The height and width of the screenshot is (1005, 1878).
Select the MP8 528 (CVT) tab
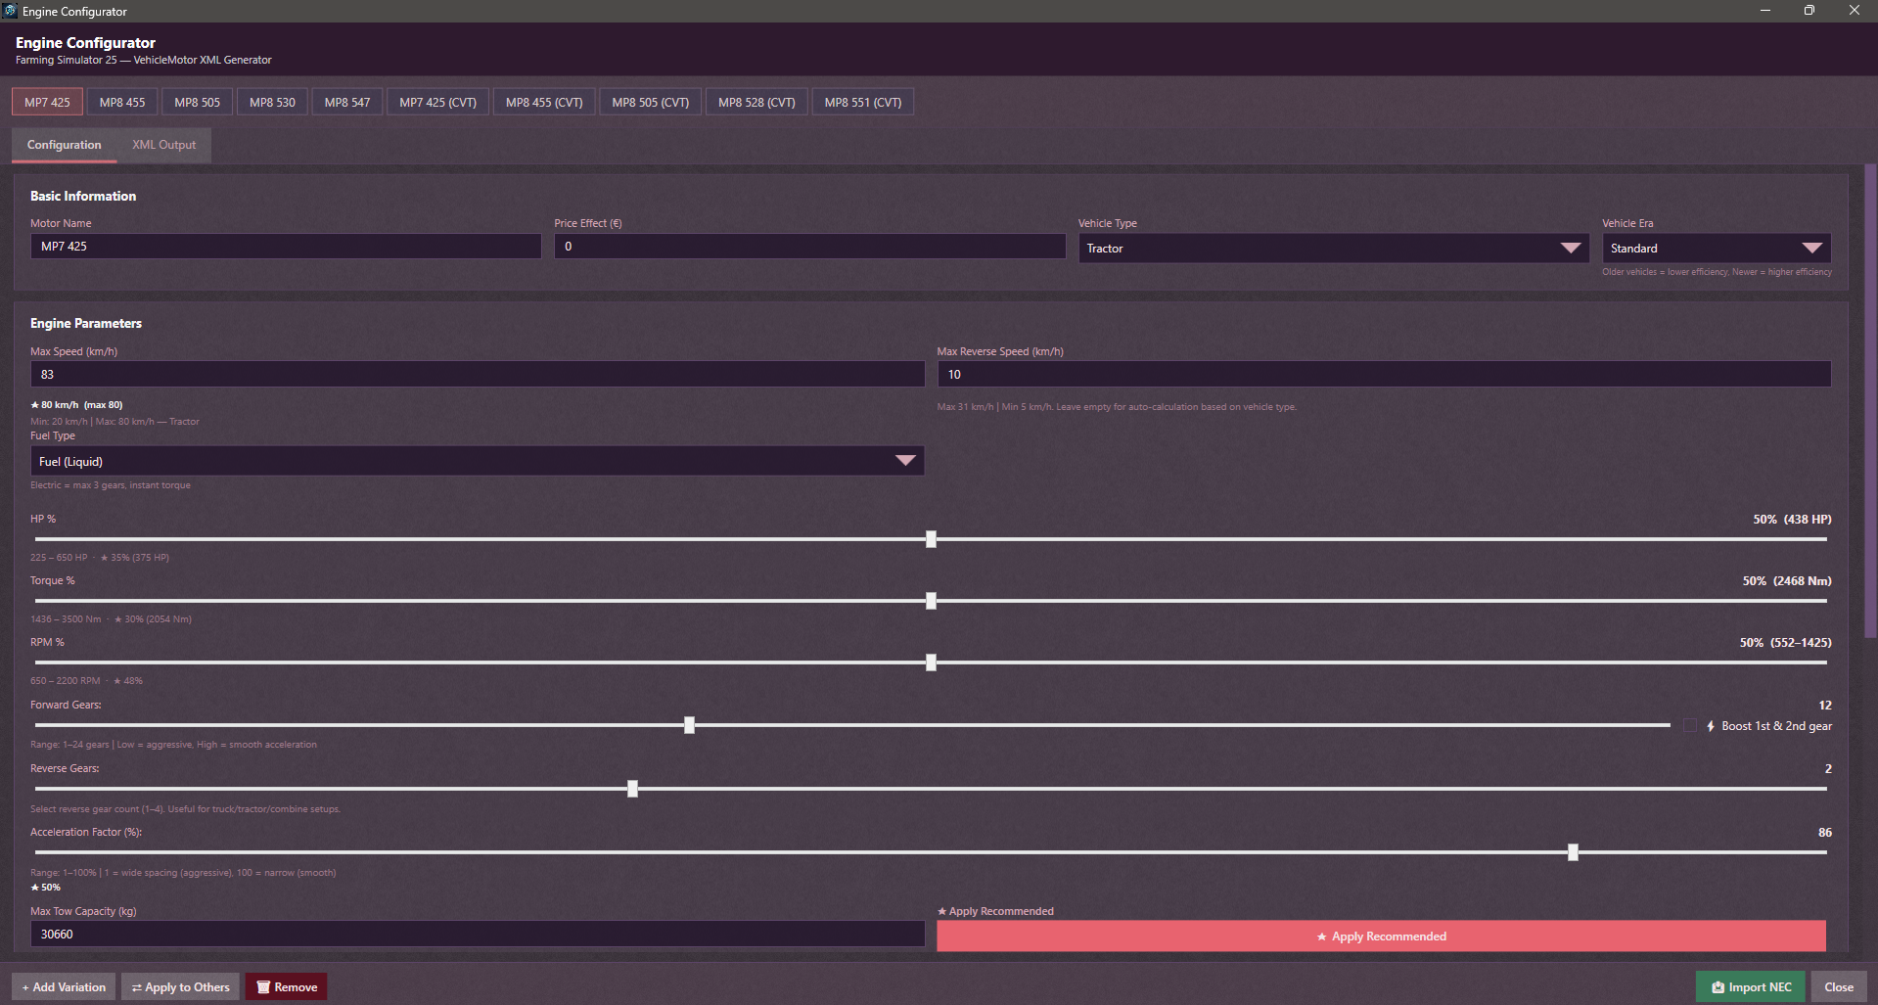tap(756, 102)
